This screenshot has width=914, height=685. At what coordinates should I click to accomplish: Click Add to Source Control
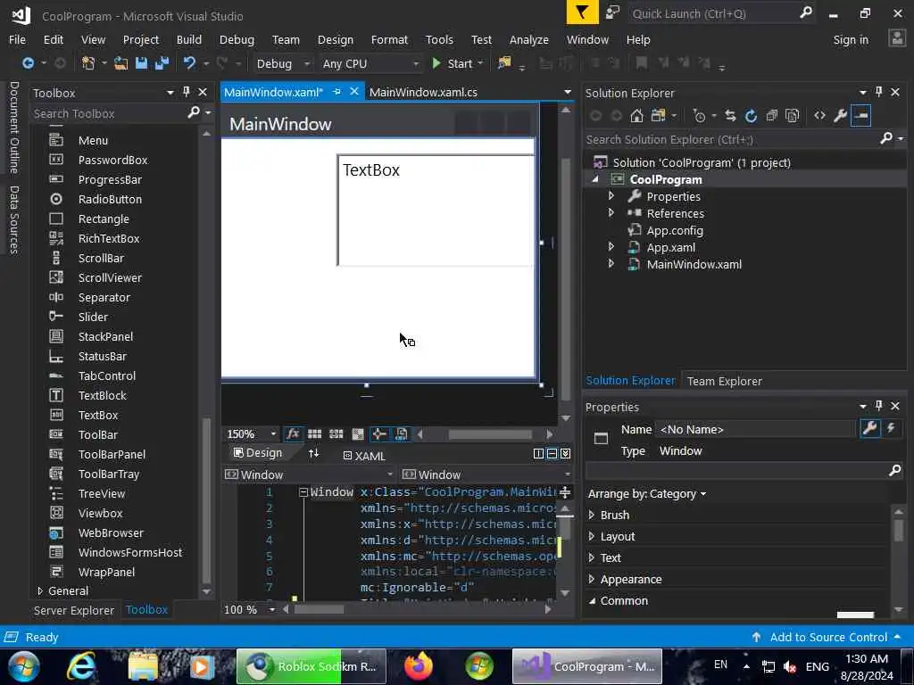827,637
